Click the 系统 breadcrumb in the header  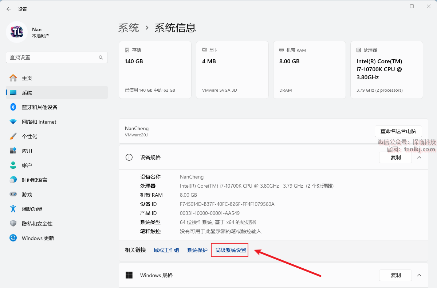coord(129,28)
